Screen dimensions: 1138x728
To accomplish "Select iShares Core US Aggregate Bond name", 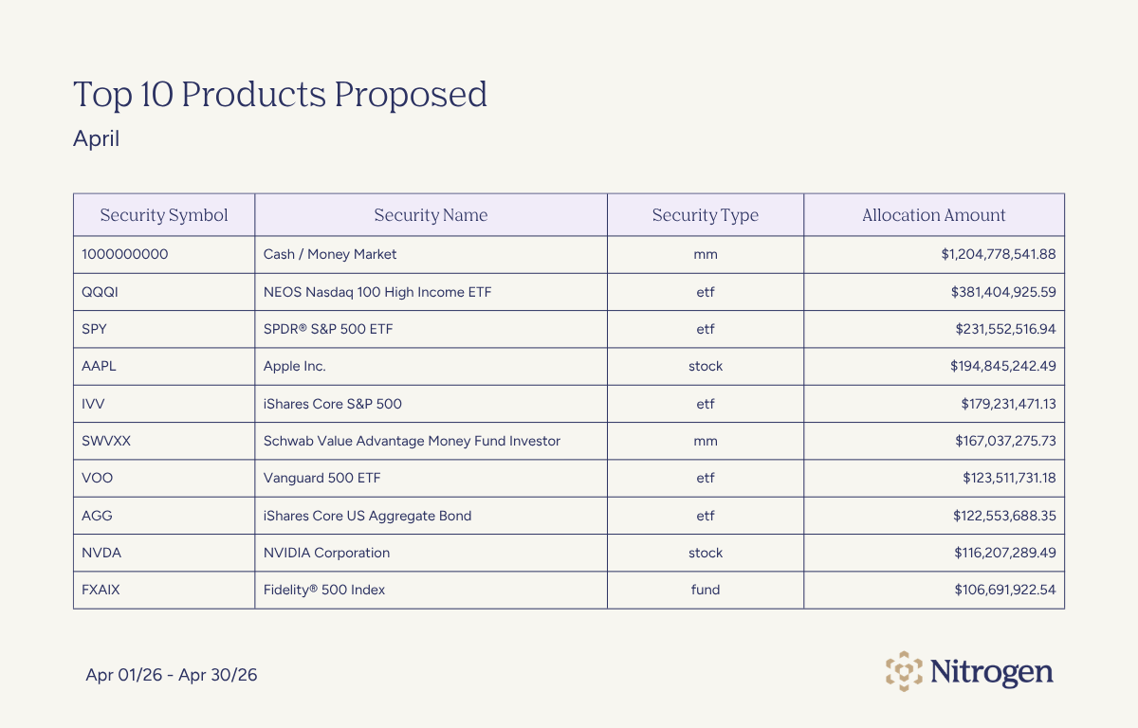I will point(367,516).
